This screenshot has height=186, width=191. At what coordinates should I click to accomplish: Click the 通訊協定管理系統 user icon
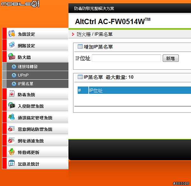(11, 117)
